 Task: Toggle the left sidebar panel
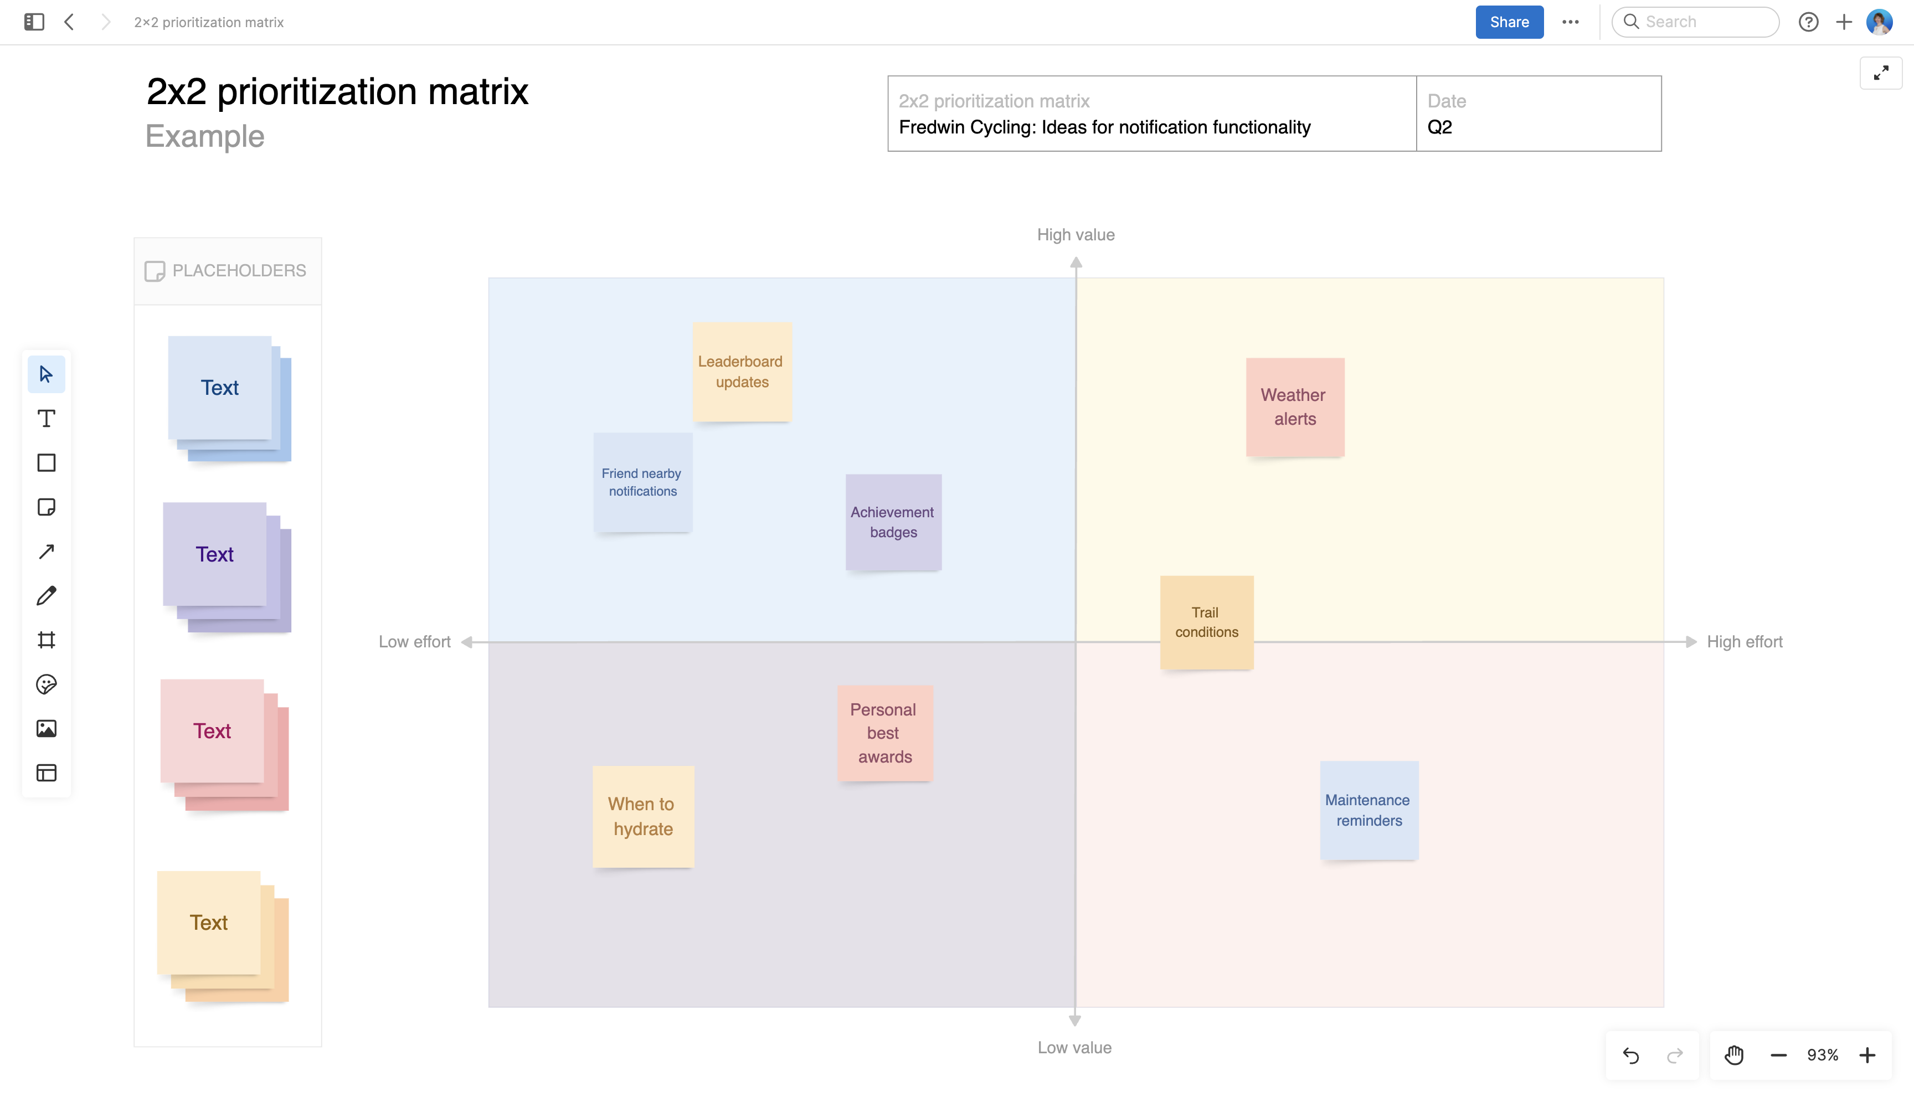pyautogui.click(x=33, y=22)
